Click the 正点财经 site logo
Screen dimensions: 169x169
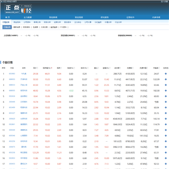tap(18, 9)
